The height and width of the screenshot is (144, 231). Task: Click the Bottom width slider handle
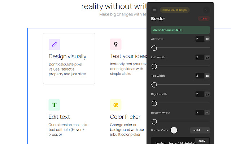[154, 122]
